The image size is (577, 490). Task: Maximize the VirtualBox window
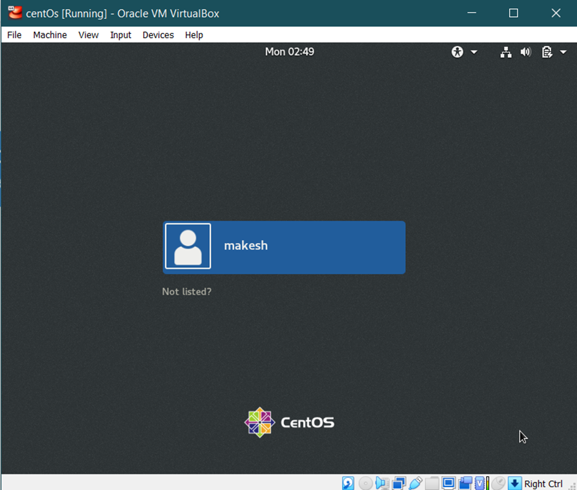(514, 13)
